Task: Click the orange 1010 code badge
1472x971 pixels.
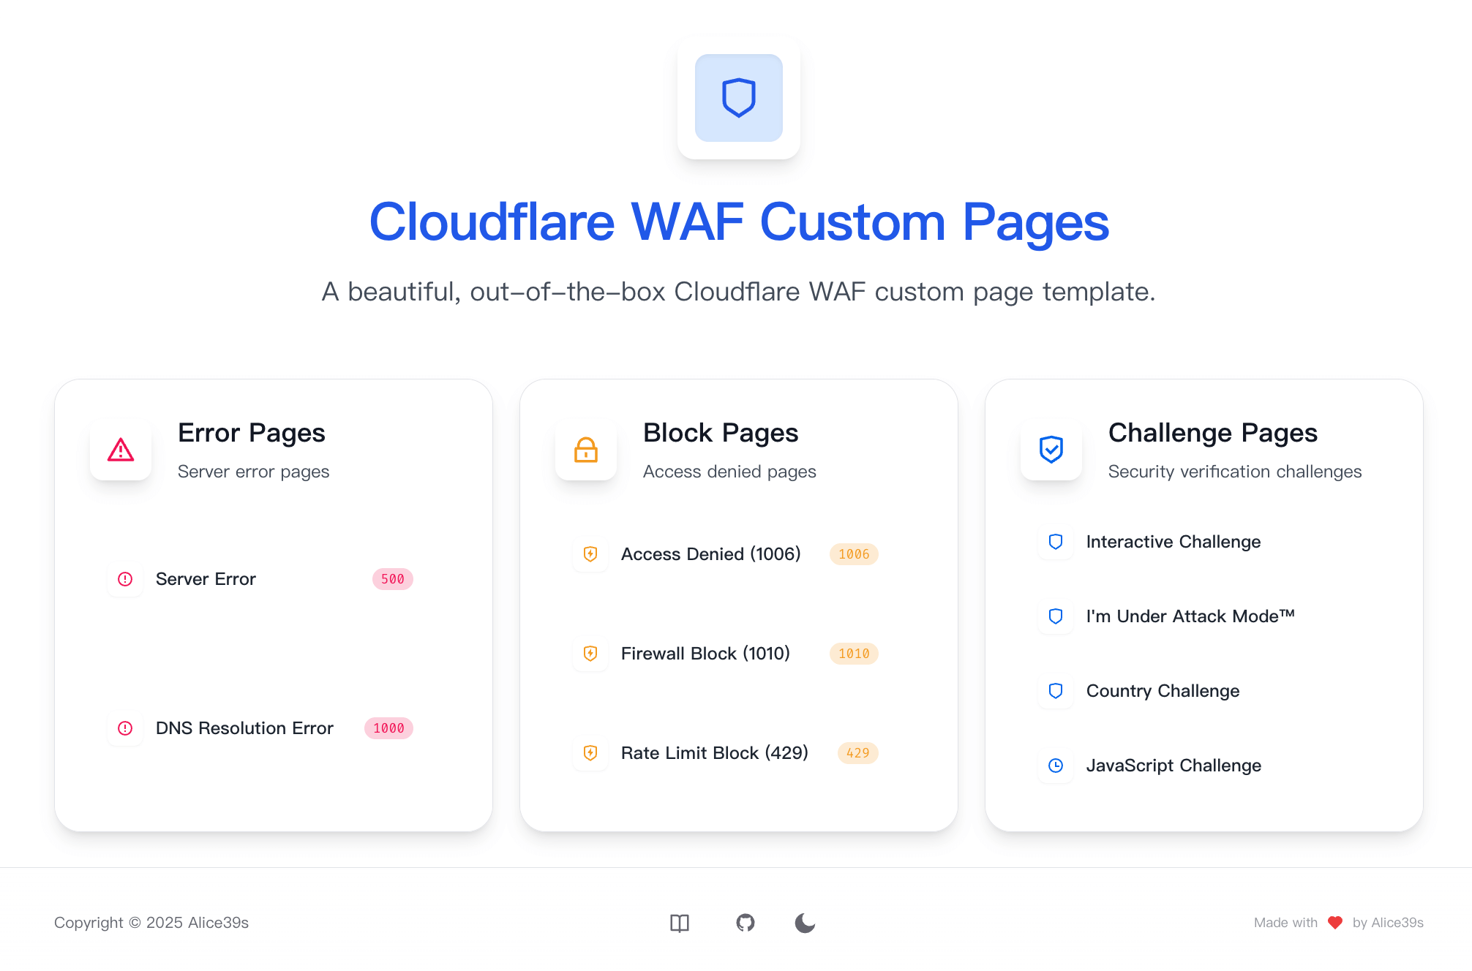Action: 854,654
